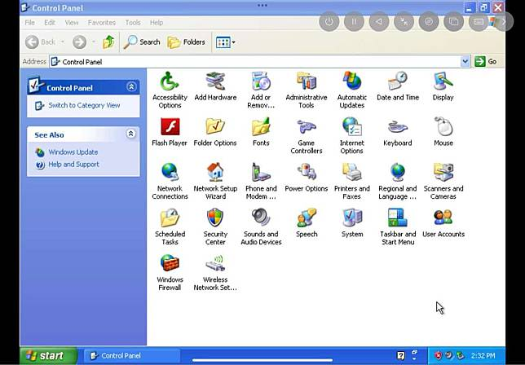Click the Go button beside the address bar

pyautogui.click(x=486, y=62)
